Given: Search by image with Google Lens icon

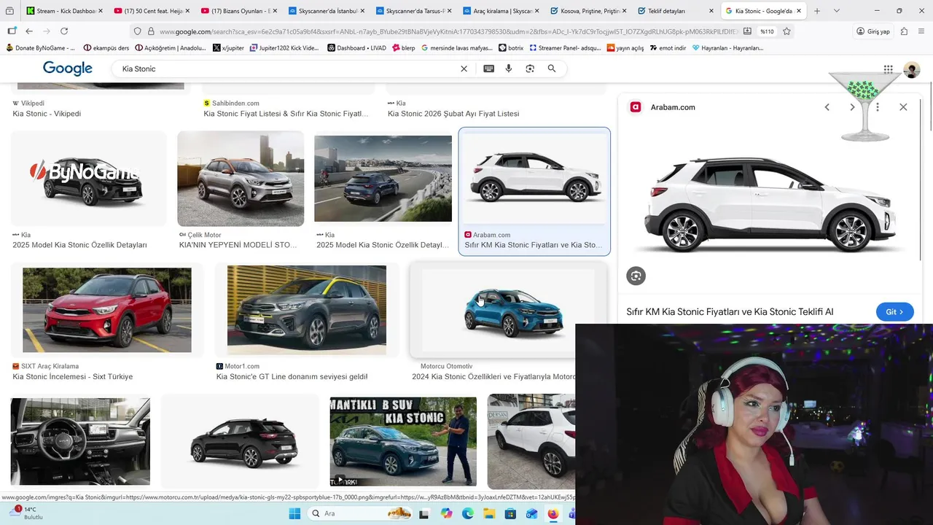Looking at the screenshot, I should point(530,69).
